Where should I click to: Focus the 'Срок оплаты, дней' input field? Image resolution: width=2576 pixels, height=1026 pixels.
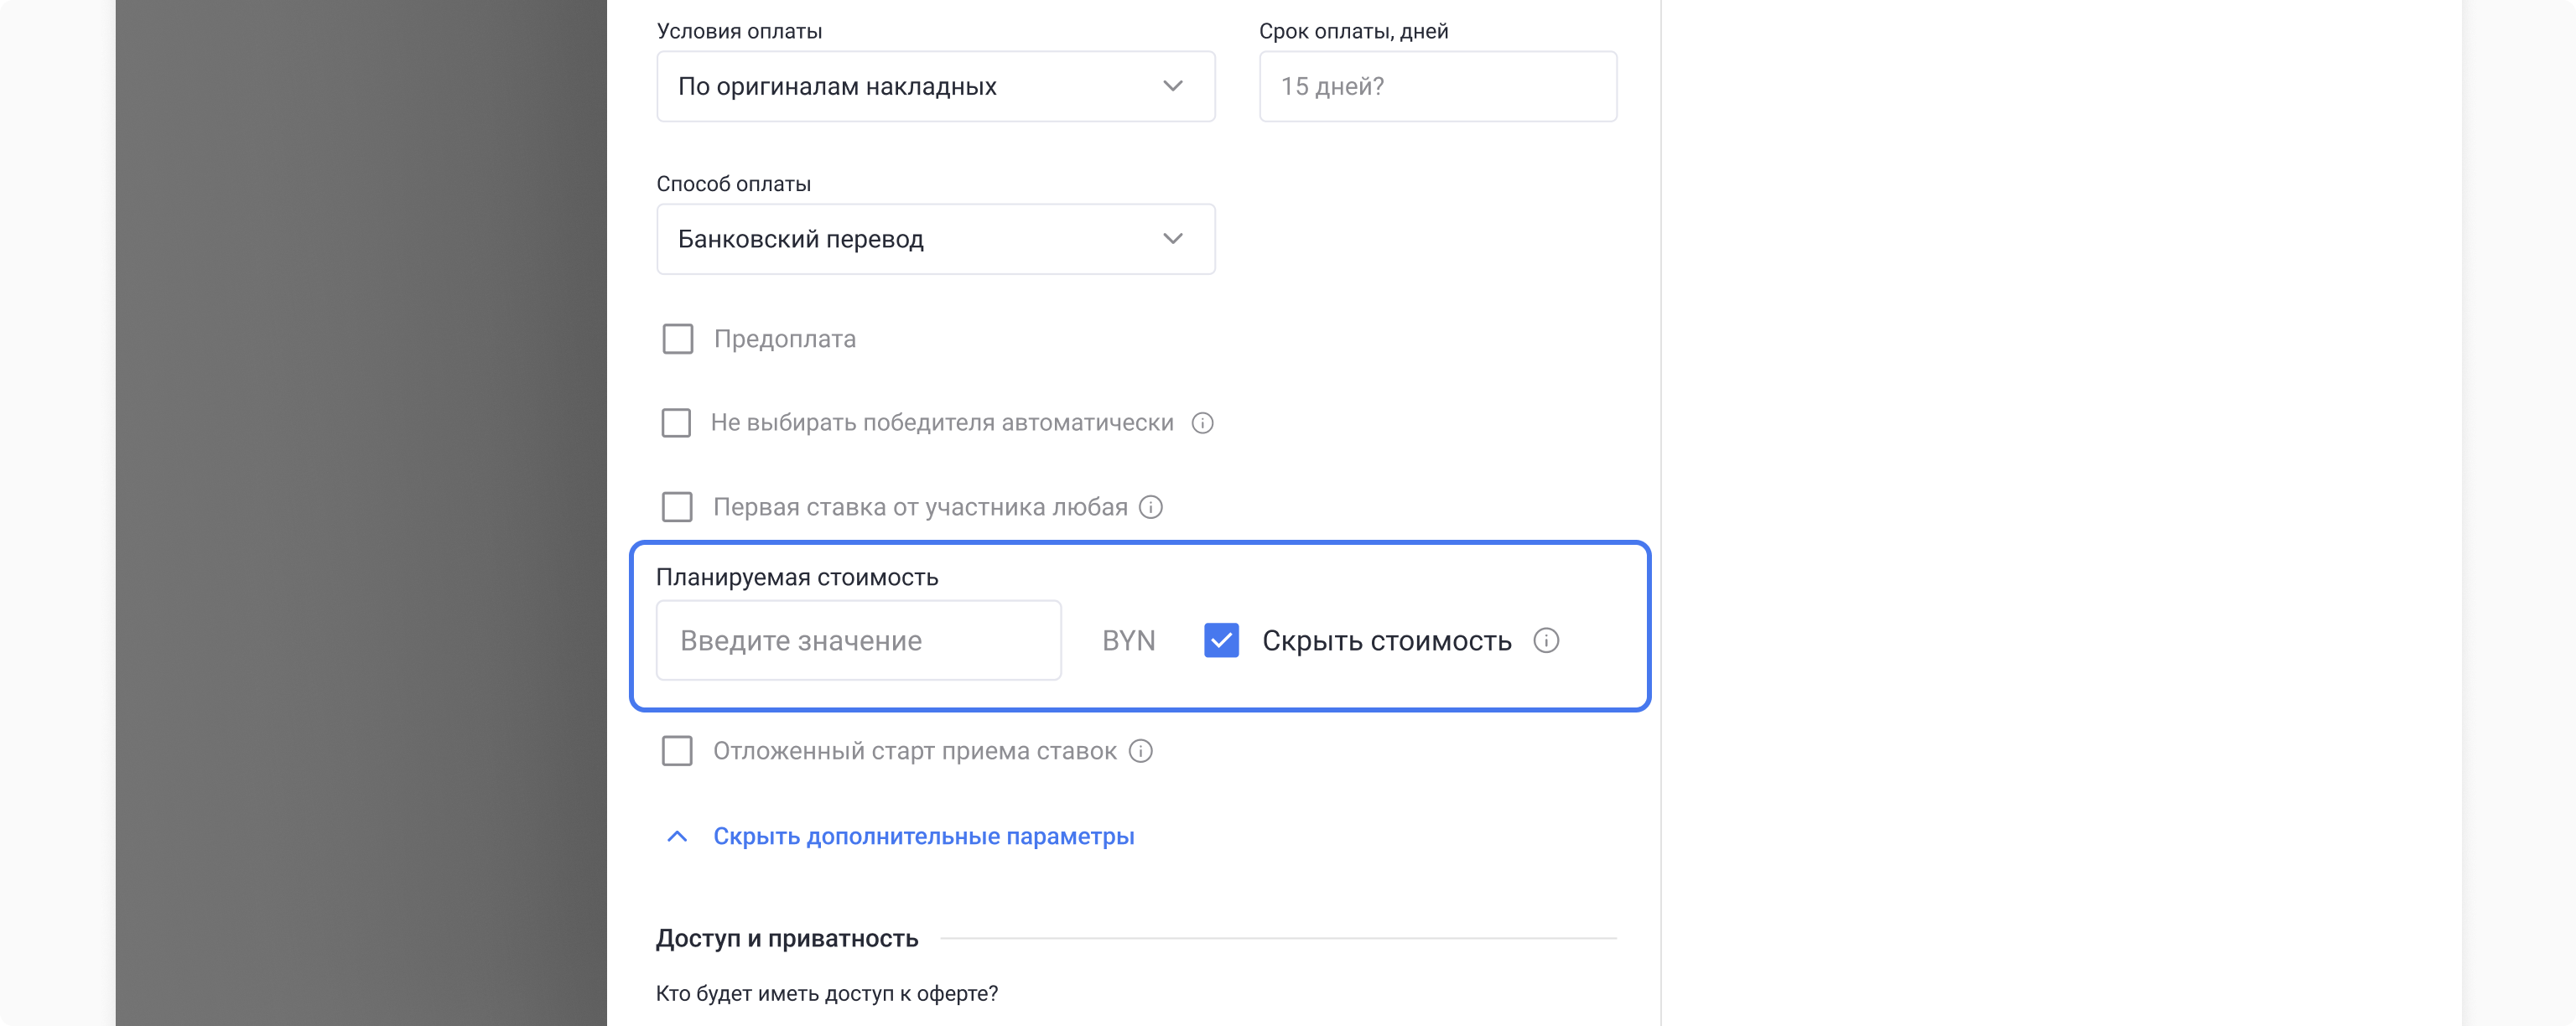coord(1437,86)
